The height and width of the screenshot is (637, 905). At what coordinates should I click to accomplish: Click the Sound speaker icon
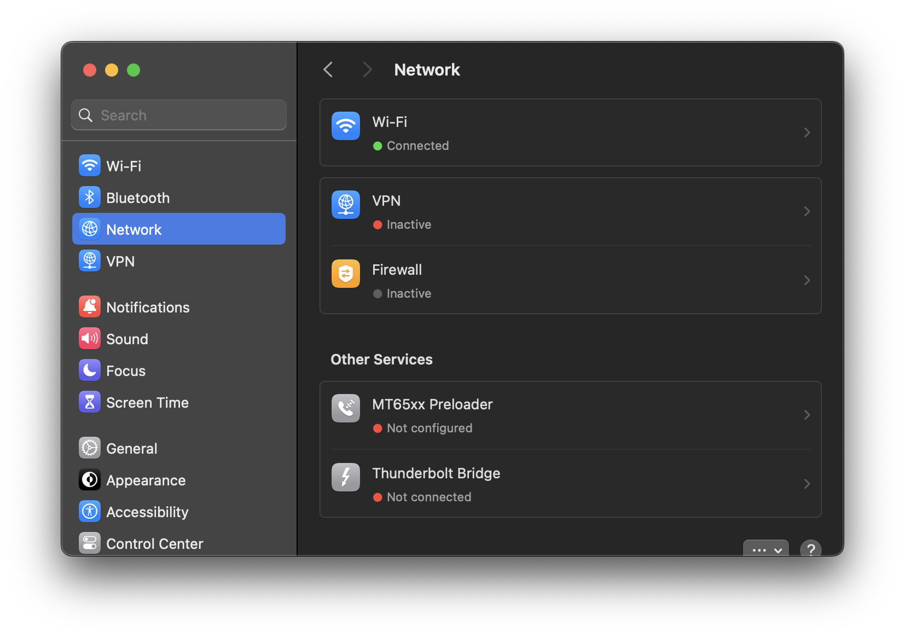[x=90, y=339]
